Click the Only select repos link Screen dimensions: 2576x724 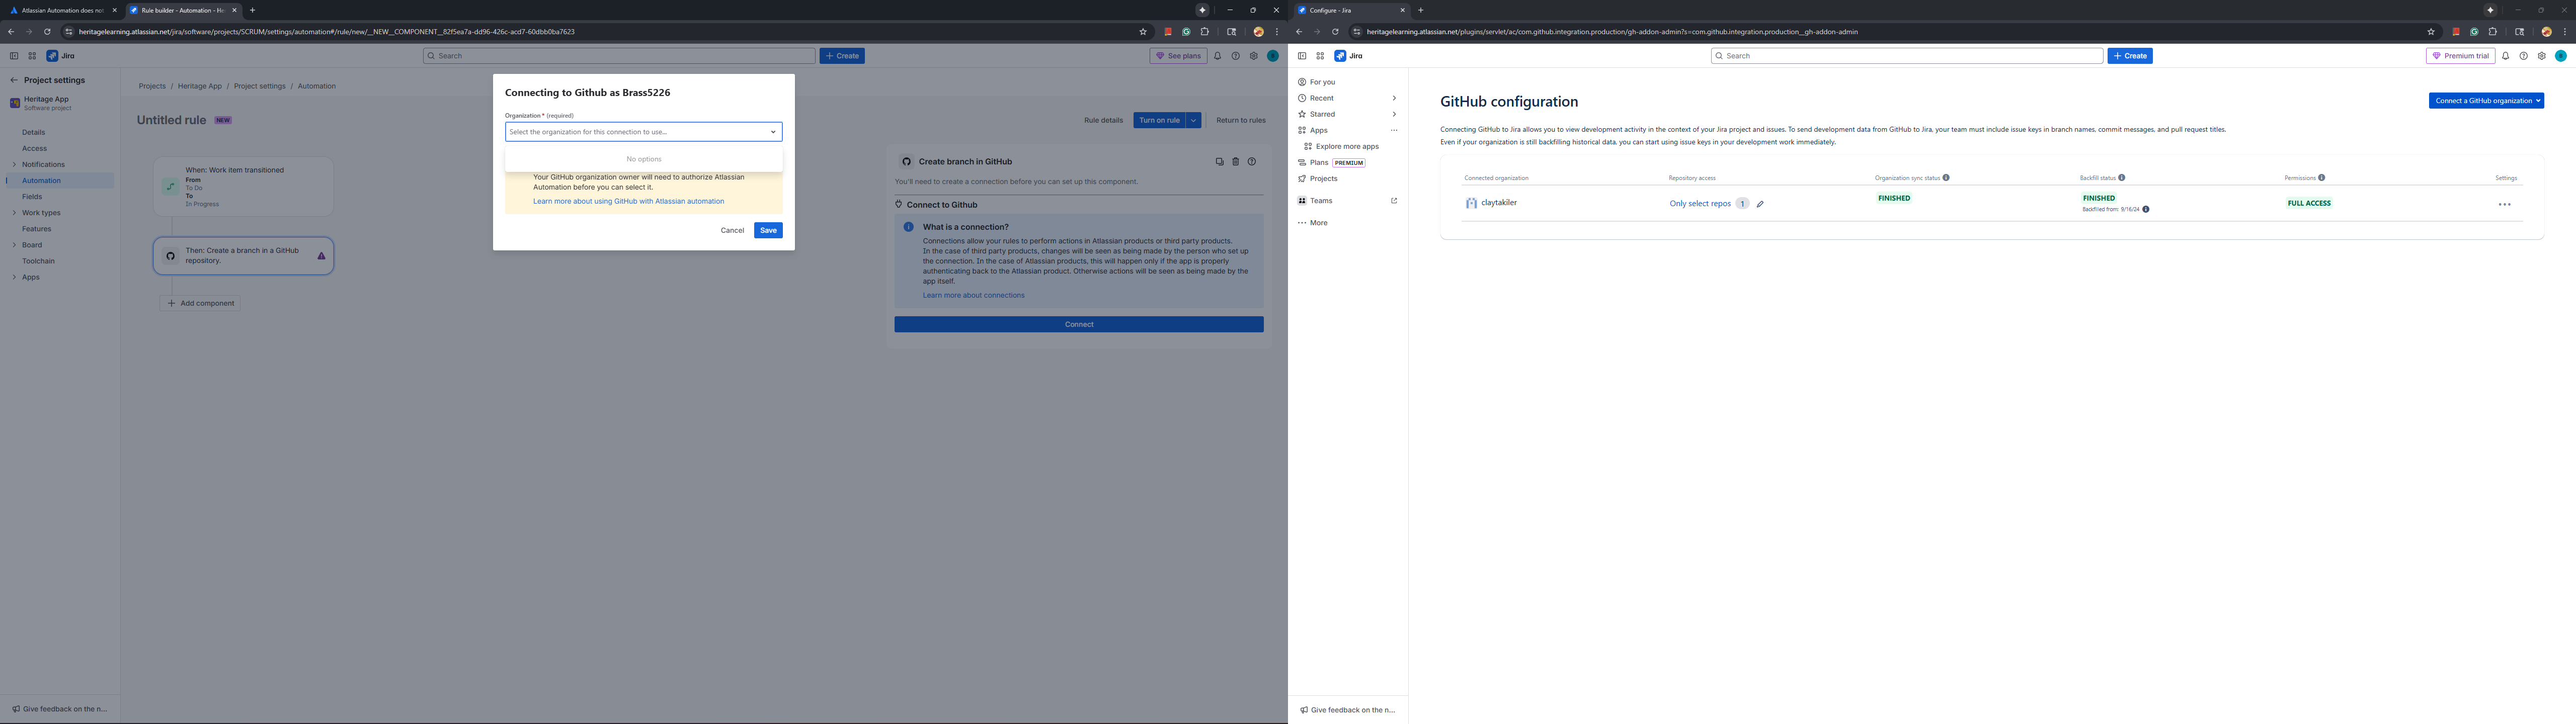click(x=1700, y=204)
